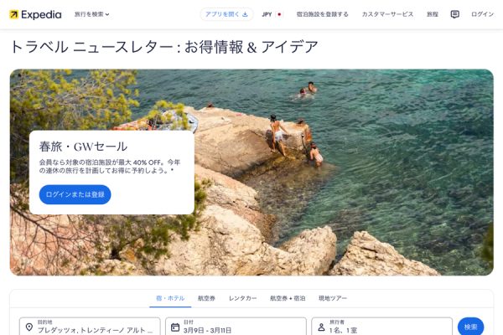
Task: Open the messages chat icon in header
Action: pyautogui.click(x=454, y=14)
